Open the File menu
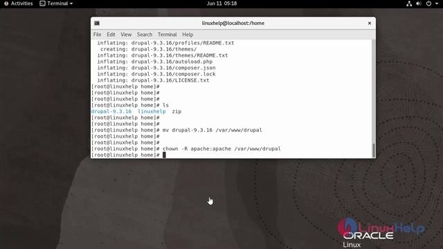 pyautogui.click(x=97, y=35)
